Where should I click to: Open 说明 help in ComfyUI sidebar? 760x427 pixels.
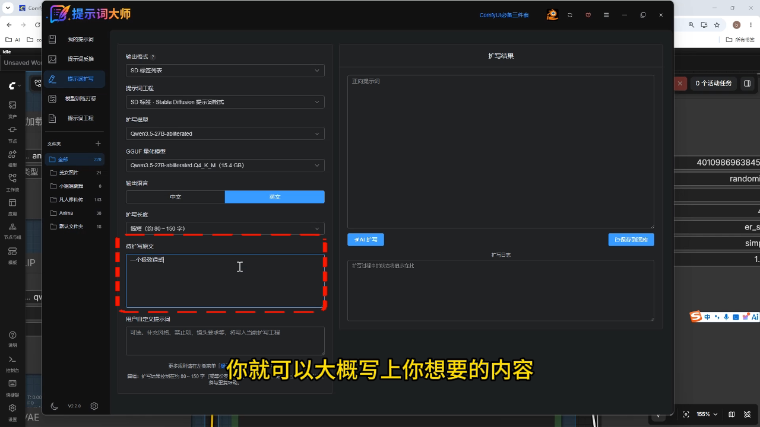[12, 339]
